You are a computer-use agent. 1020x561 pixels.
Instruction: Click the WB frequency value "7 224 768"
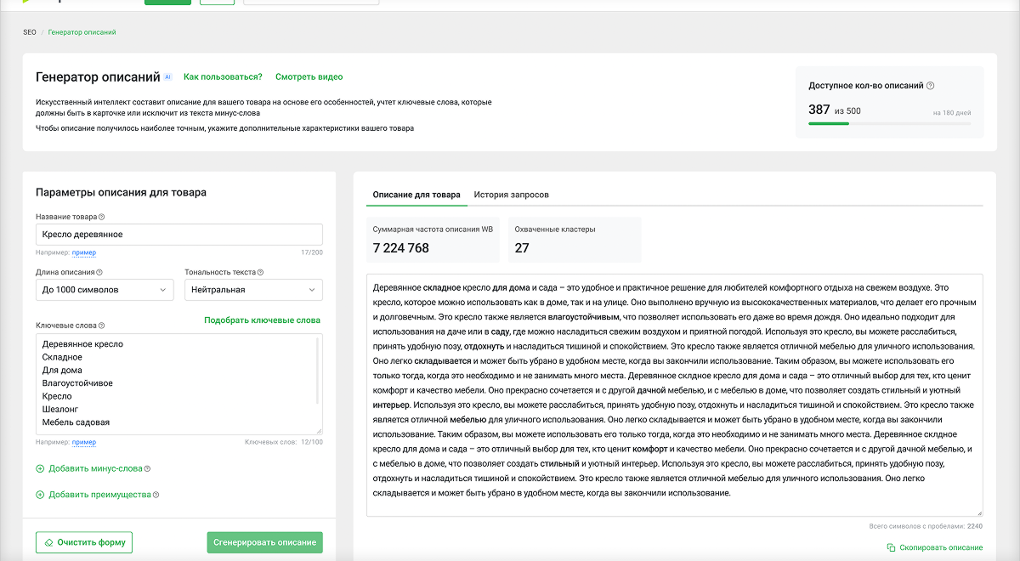click(x=401, y=248)
